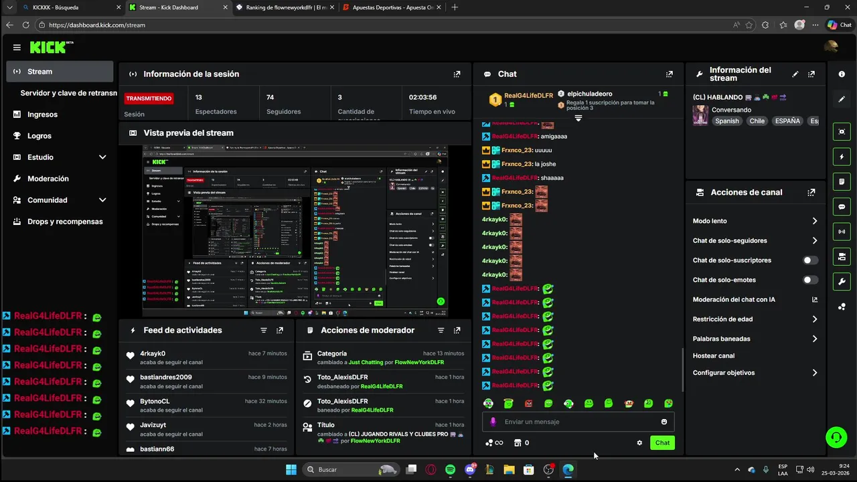Click the browser address bar URL

click(97, 25)
